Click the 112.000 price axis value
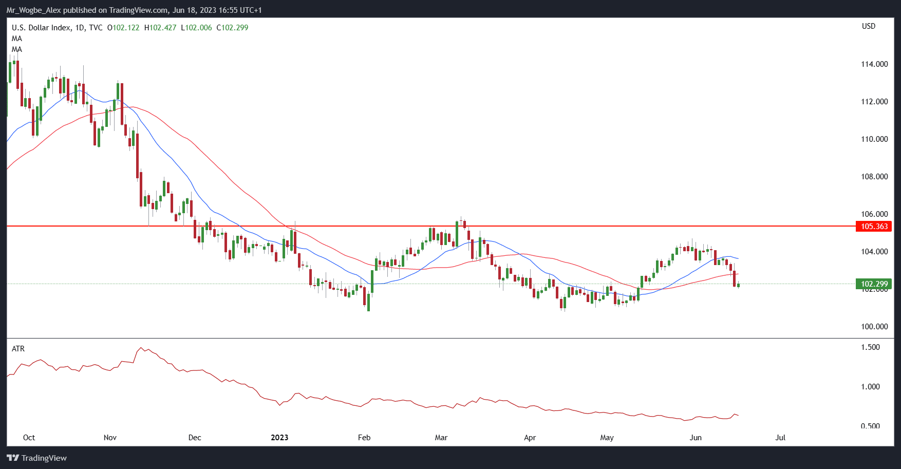The height and width of the screenshot is (469, 901). [874, 102]
